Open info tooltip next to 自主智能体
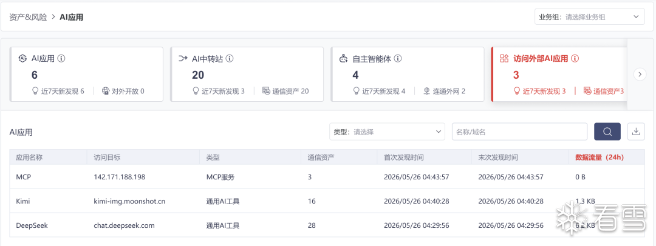This screenshot has width=656, height=246. [x=398, y=59]
